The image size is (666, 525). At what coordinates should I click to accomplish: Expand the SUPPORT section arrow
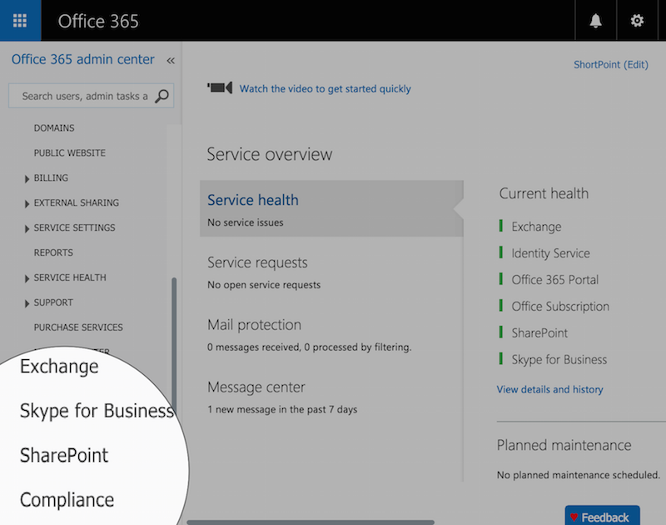point(27,303)
